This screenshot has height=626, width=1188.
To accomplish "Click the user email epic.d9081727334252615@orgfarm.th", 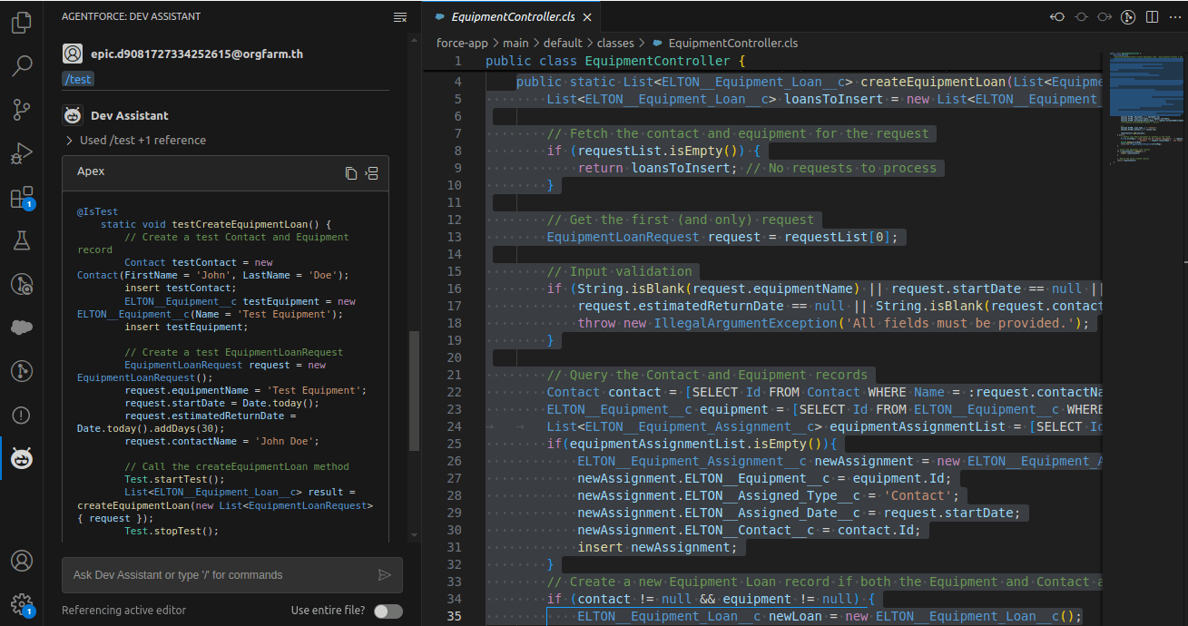I will (x=197, y=54).
